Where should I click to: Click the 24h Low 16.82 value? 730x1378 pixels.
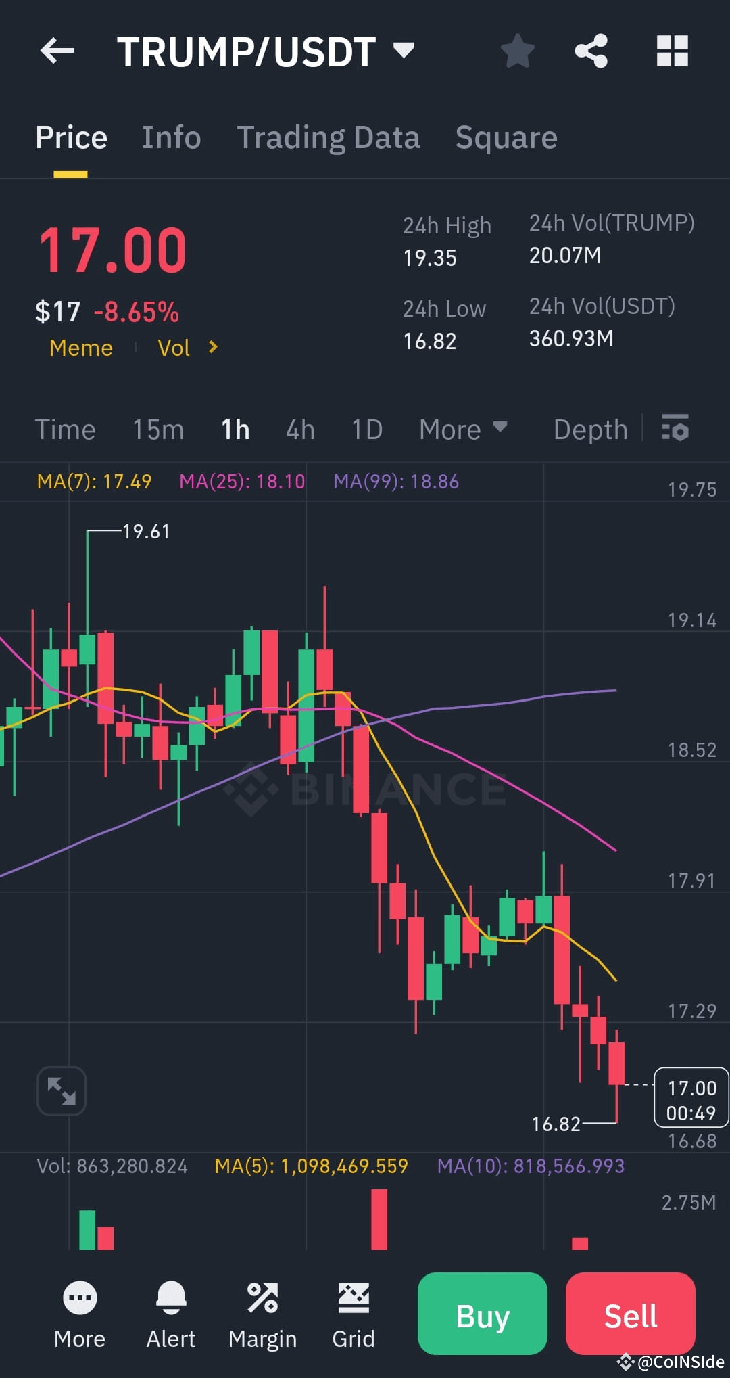coord(430,341)
